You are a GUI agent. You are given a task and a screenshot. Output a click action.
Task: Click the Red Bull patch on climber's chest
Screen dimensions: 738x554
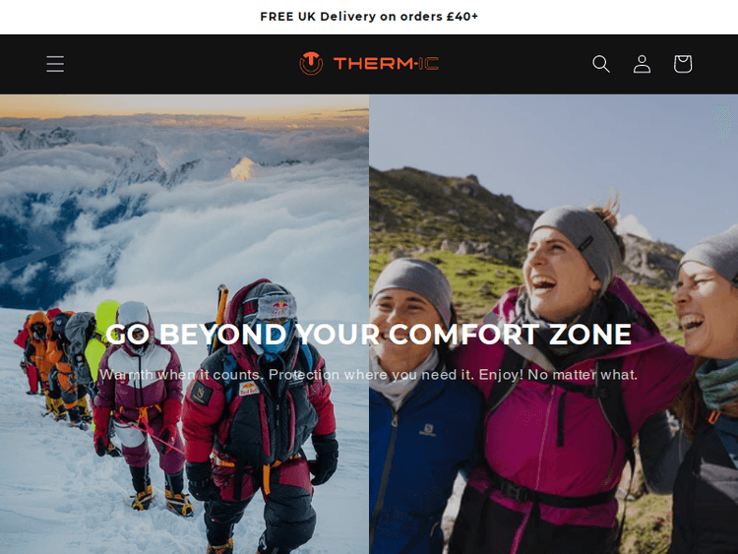249,389
